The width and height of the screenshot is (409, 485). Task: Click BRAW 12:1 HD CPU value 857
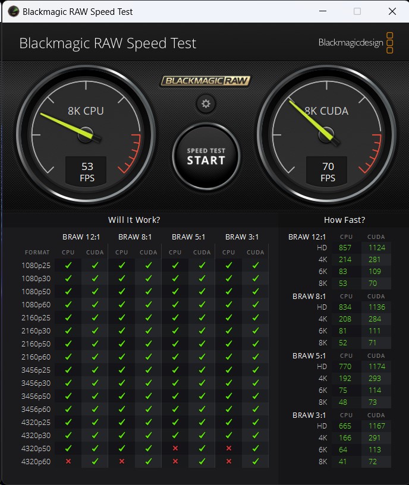(345, 247)
